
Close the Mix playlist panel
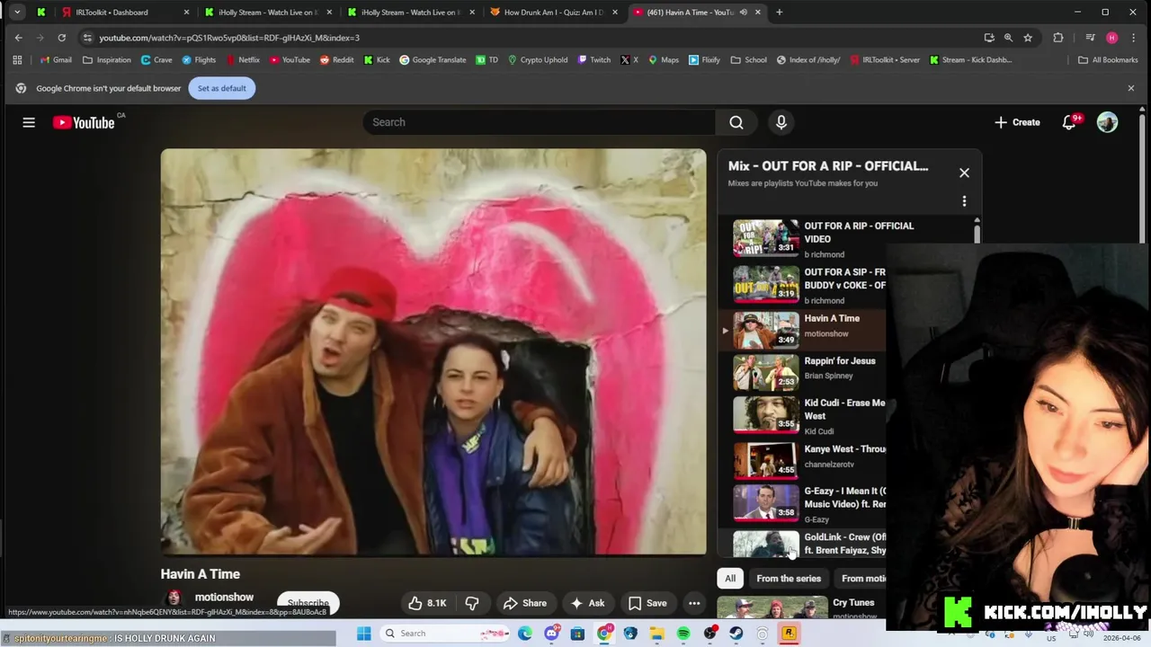point(964,173)
